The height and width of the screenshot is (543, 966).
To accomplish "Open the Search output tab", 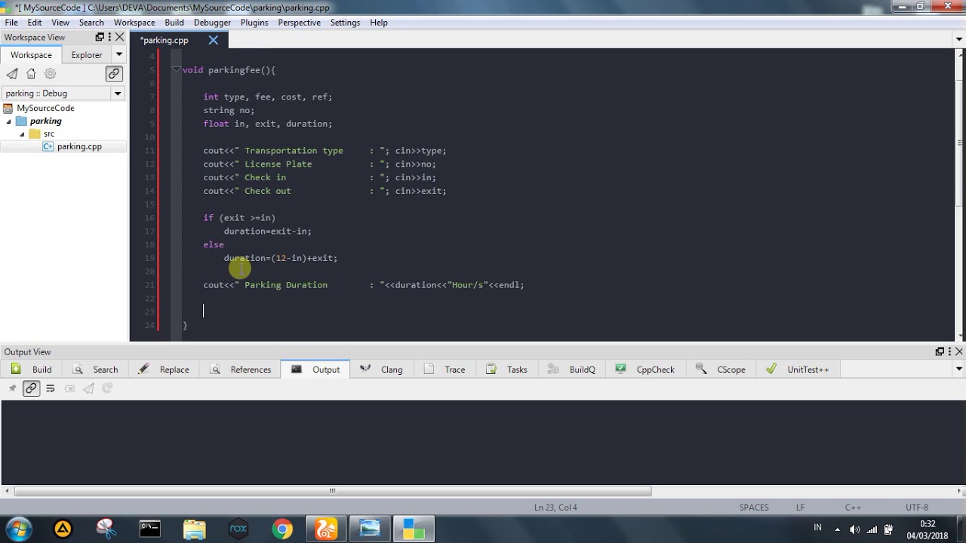I will tap(96, 370).
